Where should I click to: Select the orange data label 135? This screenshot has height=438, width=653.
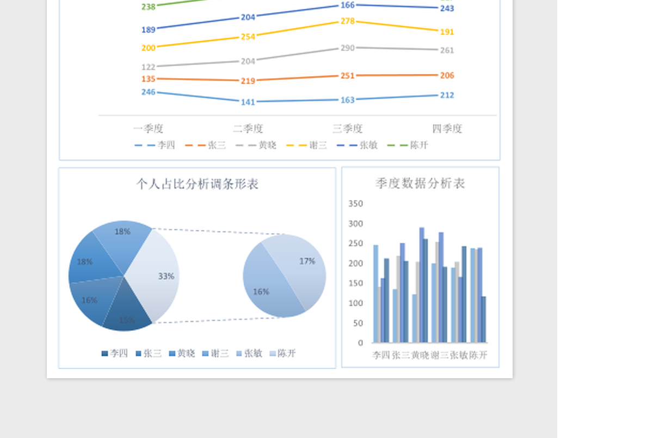click(x=148, y=79)
